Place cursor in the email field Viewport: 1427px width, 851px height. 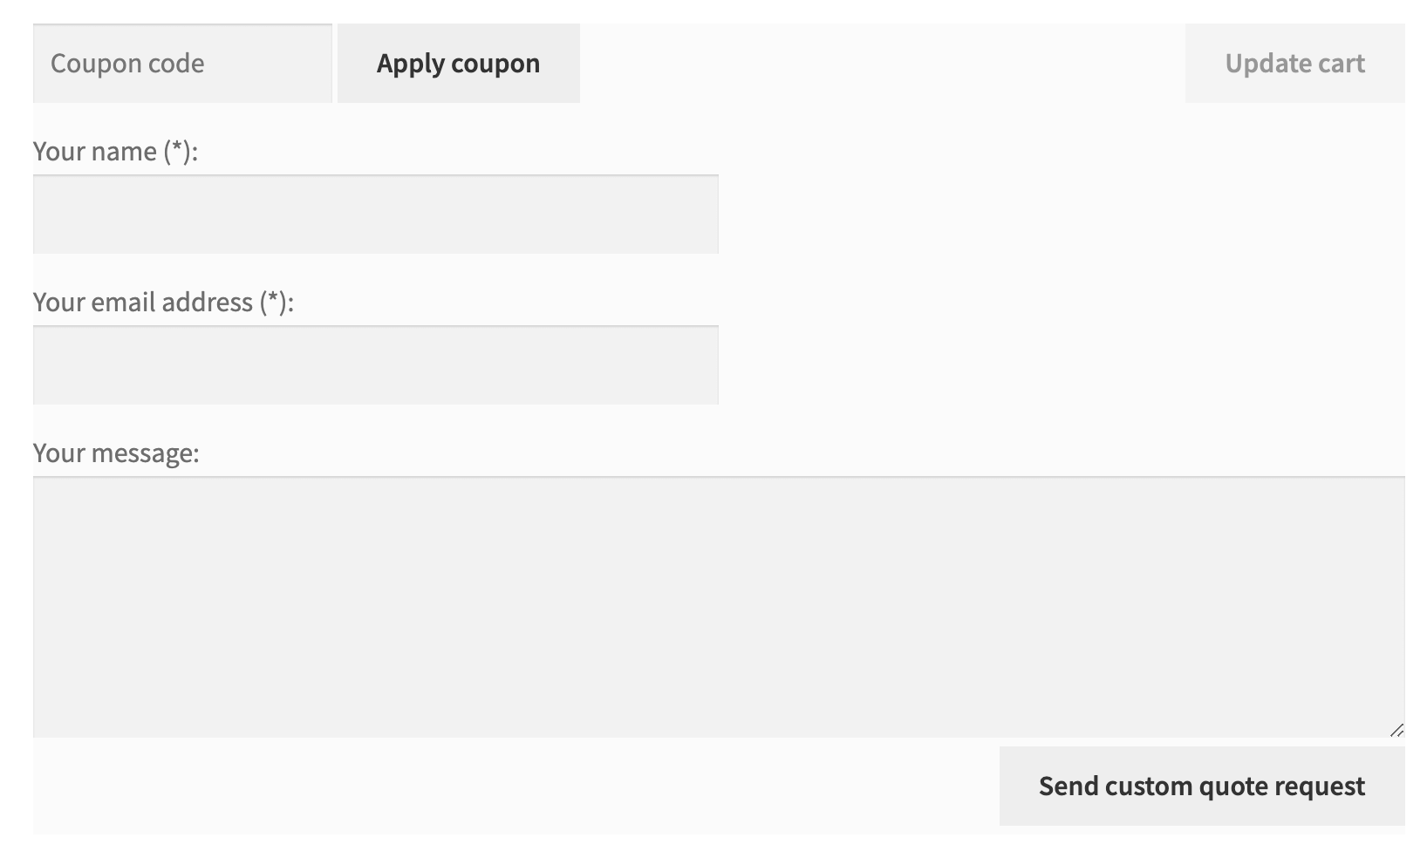click(376, 365)
